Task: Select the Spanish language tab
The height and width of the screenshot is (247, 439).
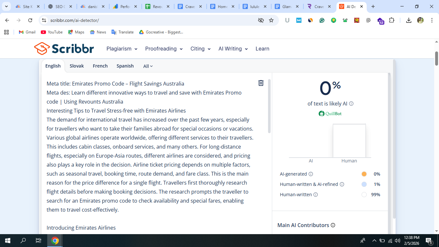Action: click(125, 66)
